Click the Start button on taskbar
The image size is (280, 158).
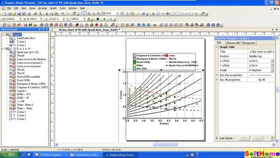[x=10, y=154]
